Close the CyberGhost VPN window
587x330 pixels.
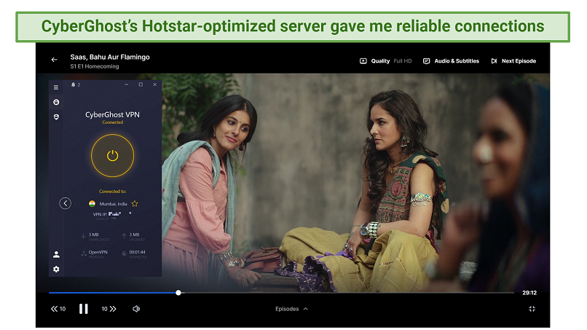154,85
